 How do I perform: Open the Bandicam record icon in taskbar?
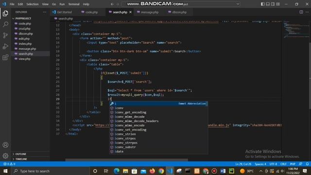coord(214,171)
